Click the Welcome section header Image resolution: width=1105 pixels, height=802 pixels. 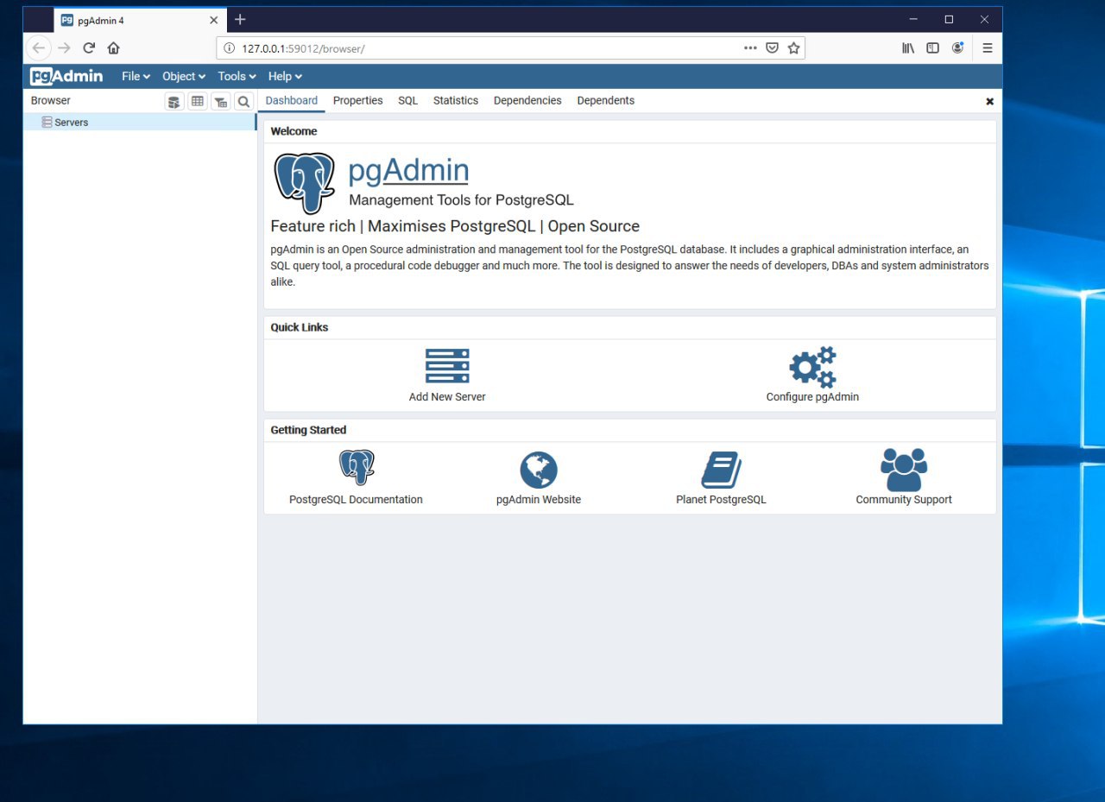(x=294, y=131)
